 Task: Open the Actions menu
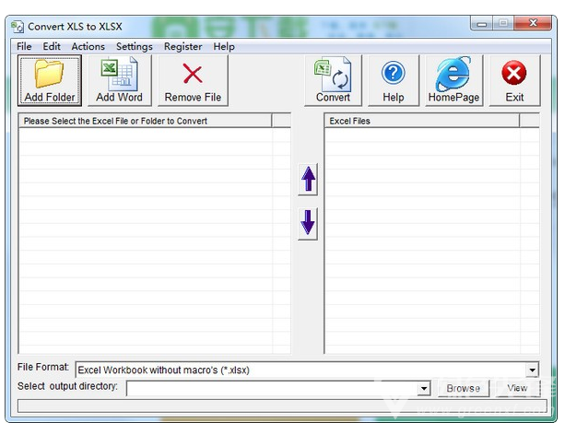point(88,46)
